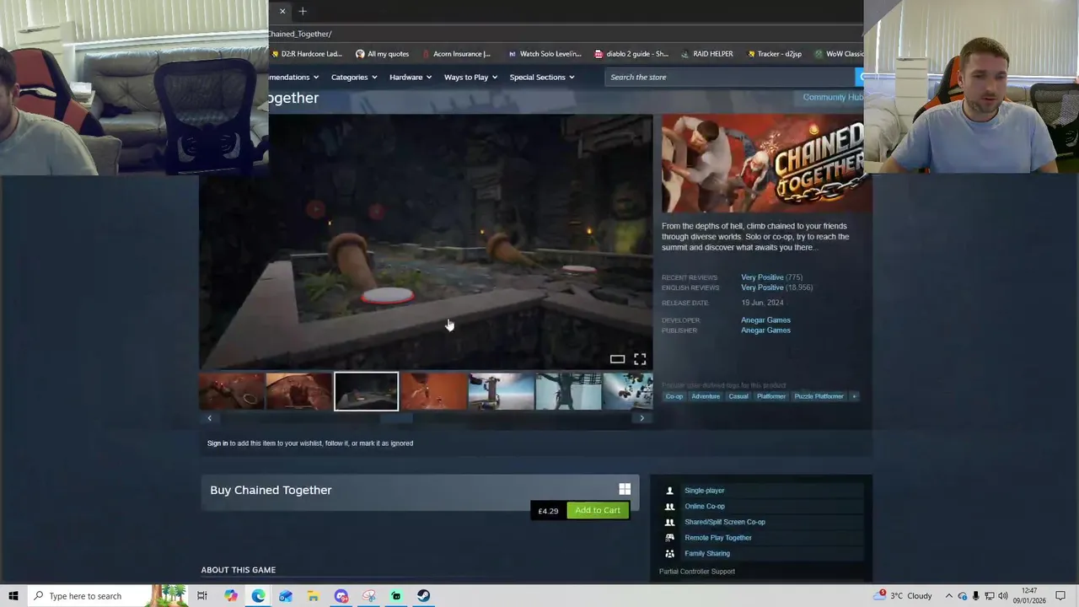Click the Casual tag

coord(738,396)
